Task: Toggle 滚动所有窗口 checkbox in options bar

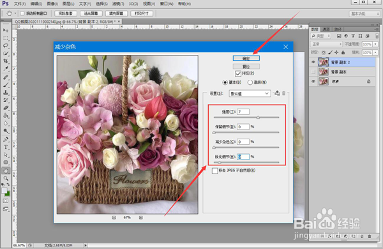Action: (x=22, y=13)
